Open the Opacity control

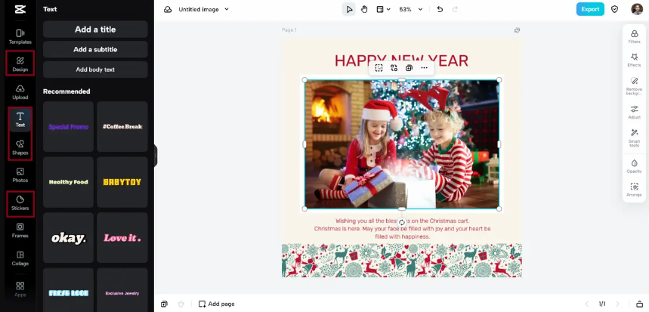tap(634, 166)
